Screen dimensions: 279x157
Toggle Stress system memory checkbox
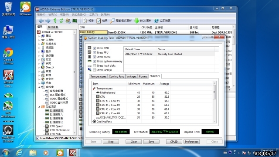[95, 61]
